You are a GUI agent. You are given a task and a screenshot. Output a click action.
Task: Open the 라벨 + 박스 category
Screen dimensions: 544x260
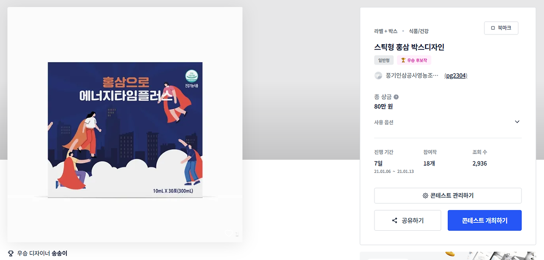tap(386, 31)
